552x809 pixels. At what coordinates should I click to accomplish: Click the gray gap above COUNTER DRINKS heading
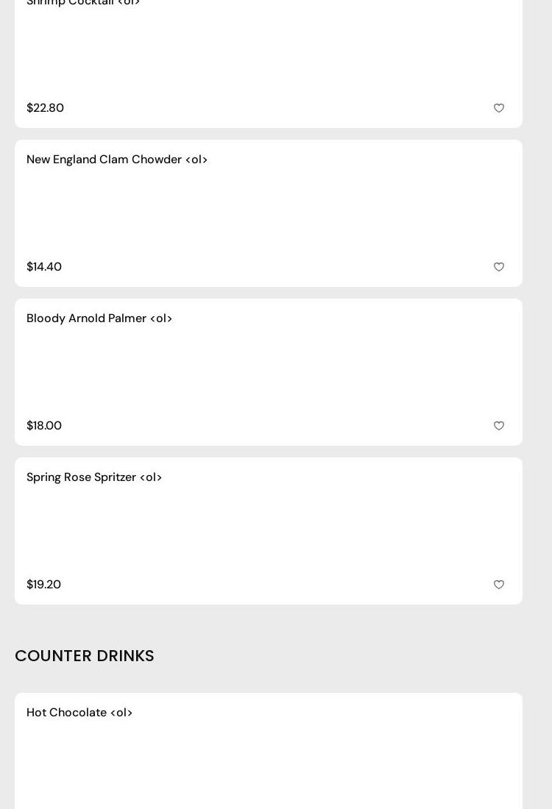coord(269,624)
